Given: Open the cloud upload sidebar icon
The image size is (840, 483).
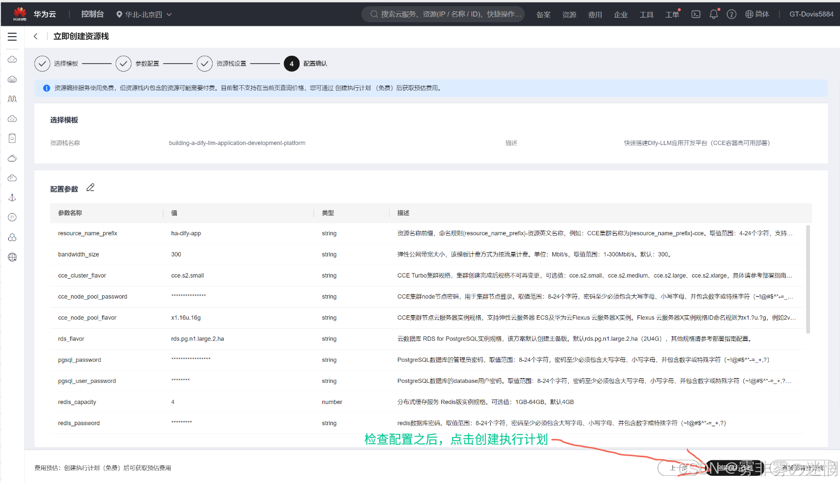Looking at the screenshot, I should pyautogui.click(x=12, y=119).
